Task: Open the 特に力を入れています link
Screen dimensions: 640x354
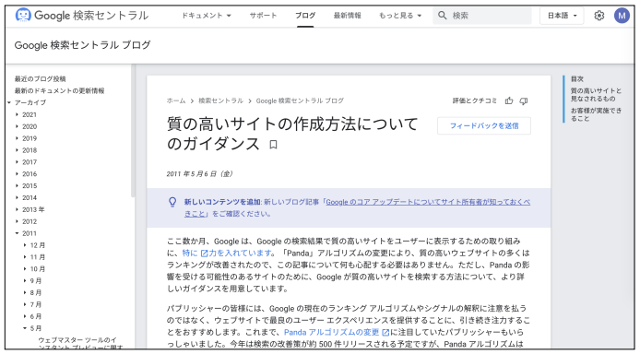Action: coord(227,253)
